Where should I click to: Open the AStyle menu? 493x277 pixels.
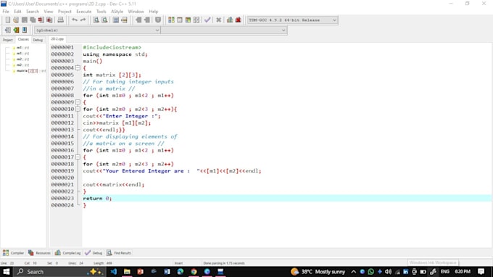(x=117, y=12)
